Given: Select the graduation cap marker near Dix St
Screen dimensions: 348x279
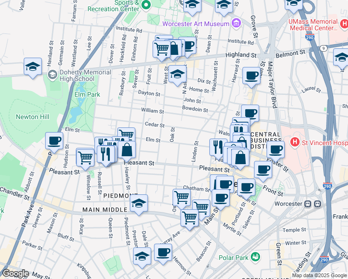Looking at the screenshot, I should (177, 74).
